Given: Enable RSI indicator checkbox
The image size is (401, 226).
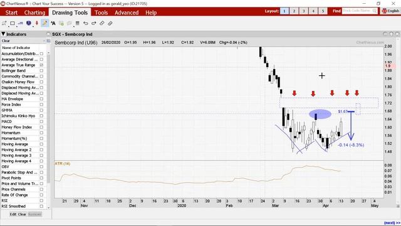Looking at the screenshot, I should coord(41,201).
